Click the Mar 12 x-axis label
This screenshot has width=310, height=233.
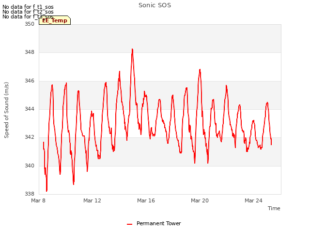(x=92, y=200)
